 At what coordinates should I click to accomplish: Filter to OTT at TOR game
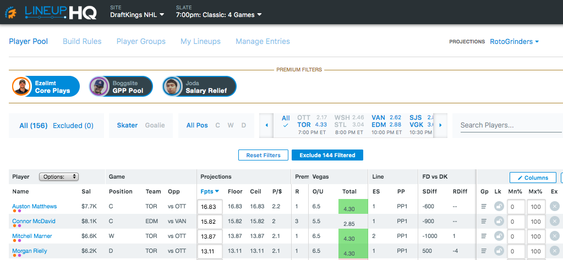tap(312, 125)
